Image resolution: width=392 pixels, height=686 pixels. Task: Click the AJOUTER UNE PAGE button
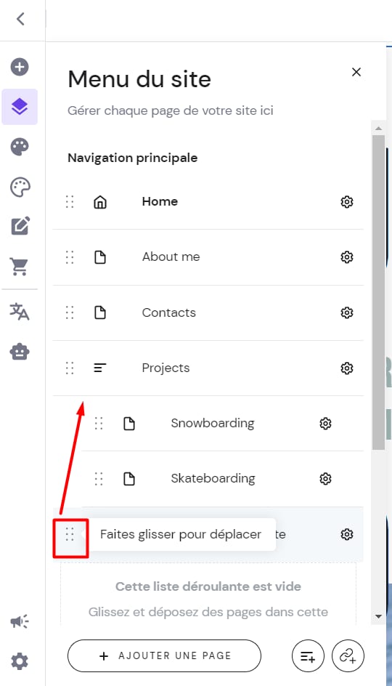(164, 655)
